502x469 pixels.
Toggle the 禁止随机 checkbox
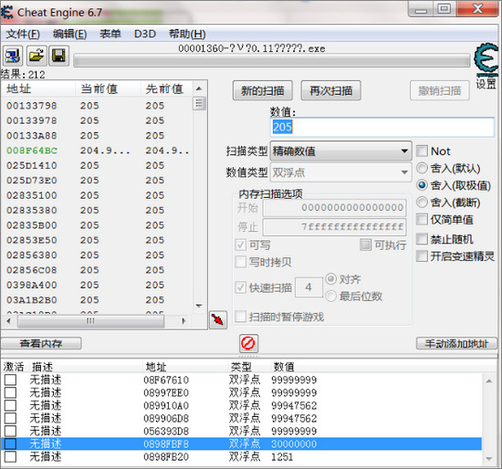coord(422,239)
